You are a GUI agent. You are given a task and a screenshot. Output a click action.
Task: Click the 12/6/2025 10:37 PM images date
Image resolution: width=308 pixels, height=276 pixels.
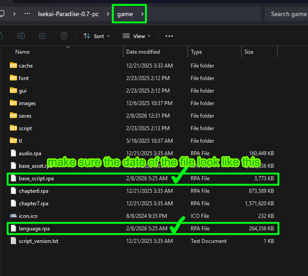tap(149, 103)
